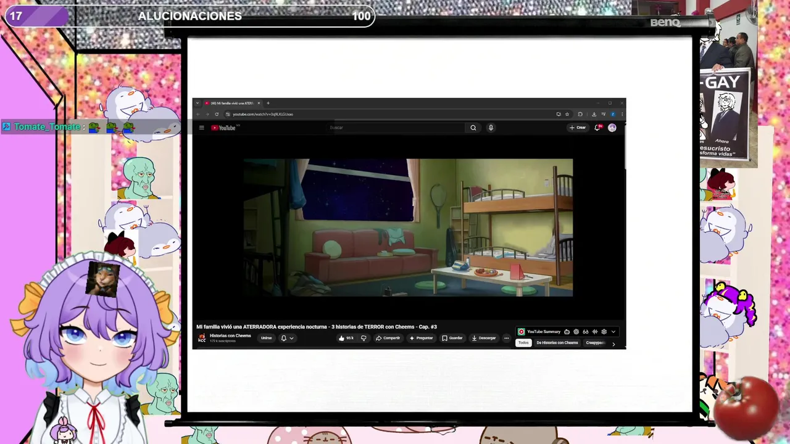This screenshot has width=790, height=444.
Task: Dislike the video with thumbs-down
Action: pyautogui.click(x=364, y=338)
